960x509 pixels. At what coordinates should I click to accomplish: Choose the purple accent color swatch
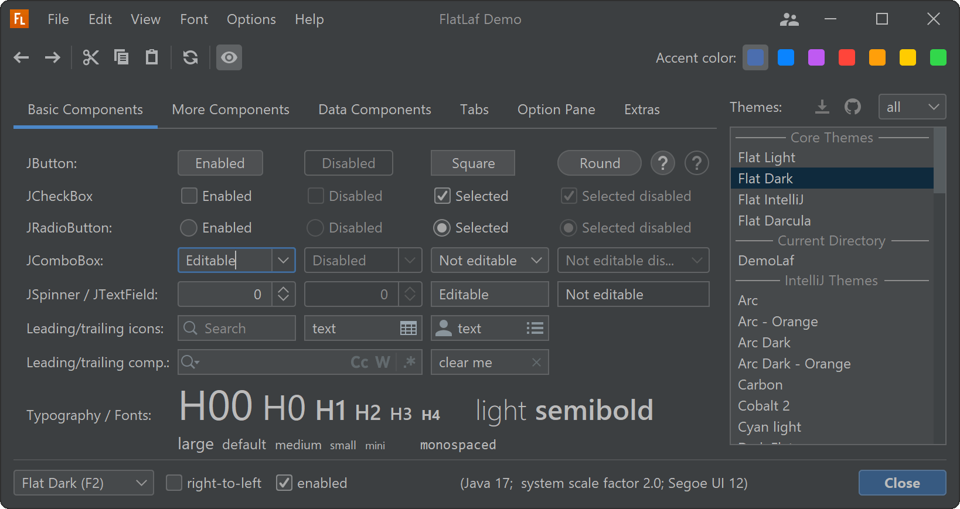tap(816, 57)
